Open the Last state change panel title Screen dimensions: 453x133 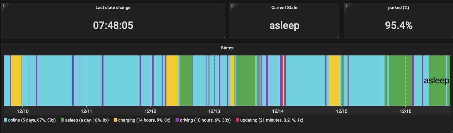pyautogui.click(x=113, y=7)
